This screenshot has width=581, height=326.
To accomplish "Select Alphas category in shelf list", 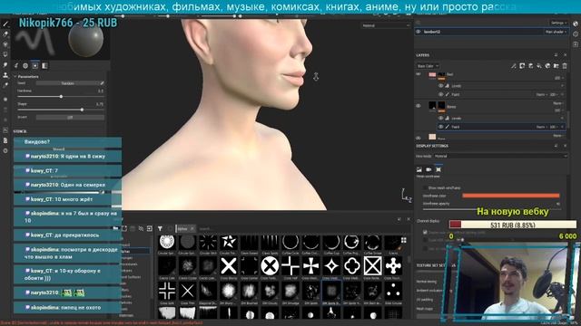I will (x=135, y=251).
